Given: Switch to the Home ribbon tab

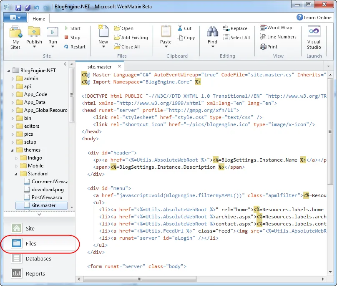Looking at the screenshot, I should [x=38, y=18].
